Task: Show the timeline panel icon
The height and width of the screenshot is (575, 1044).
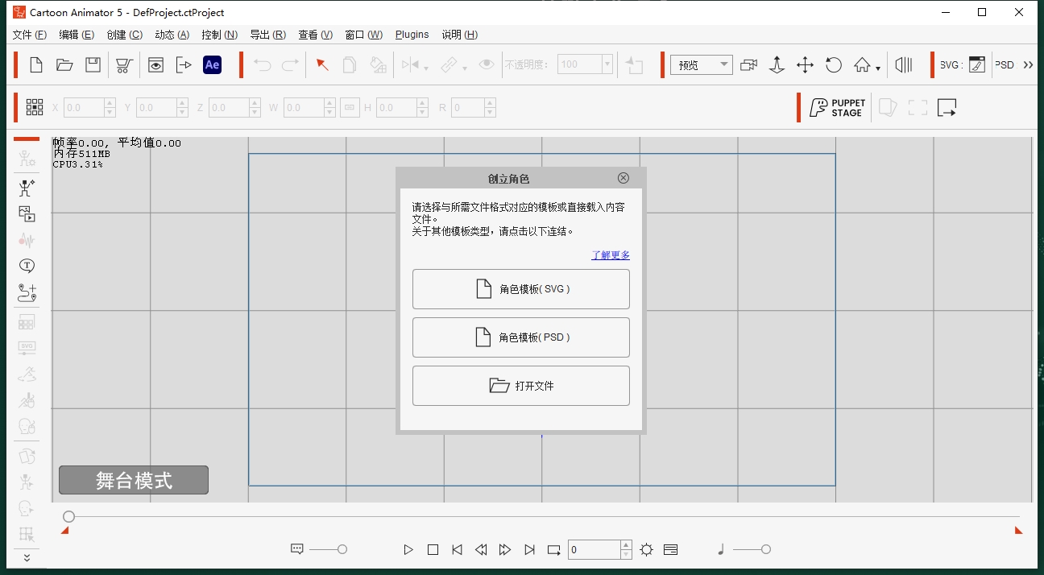Action: click(670, 550)
